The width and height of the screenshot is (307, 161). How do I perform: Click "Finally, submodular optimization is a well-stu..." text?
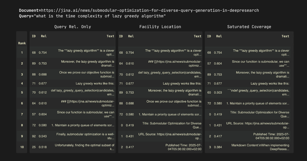click(85, 136)
